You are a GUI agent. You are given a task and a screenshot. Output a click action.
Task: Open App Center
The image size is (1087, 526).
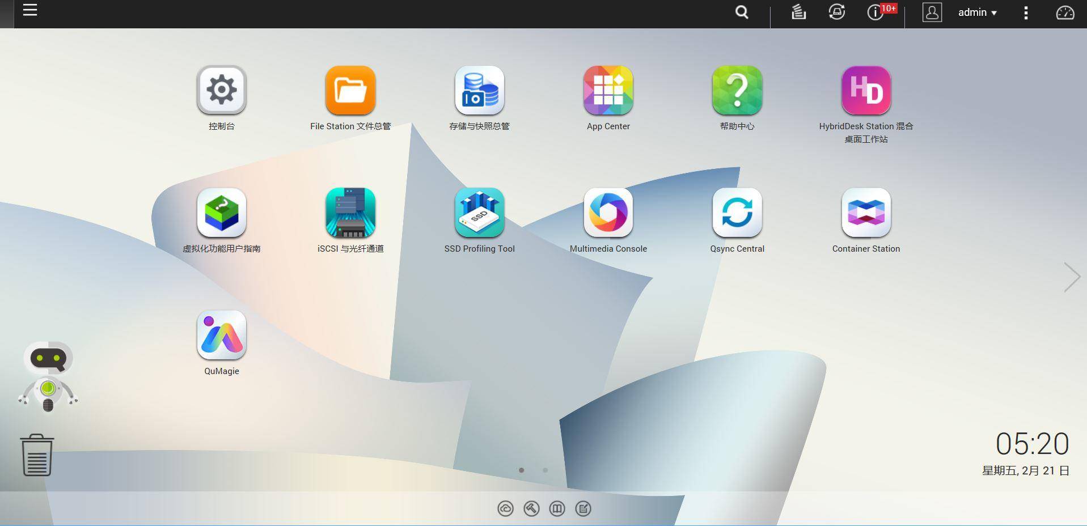[608, 90]
